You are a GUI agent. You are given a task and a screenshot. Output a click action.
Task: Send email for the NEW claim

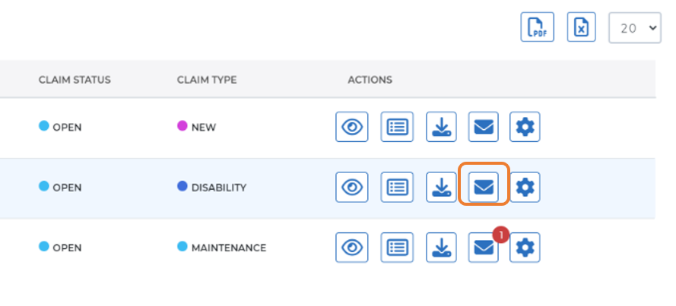(x=483, y=127)
